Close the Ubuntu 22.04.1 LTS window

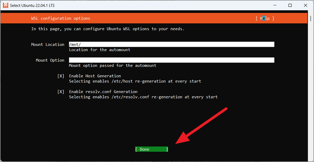pyautogui.click(x=305, y=5)
